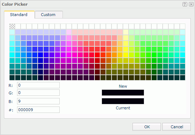Screen dimensions: 195x135
Task: Click the help question mark icon
Action: [185, 4]
